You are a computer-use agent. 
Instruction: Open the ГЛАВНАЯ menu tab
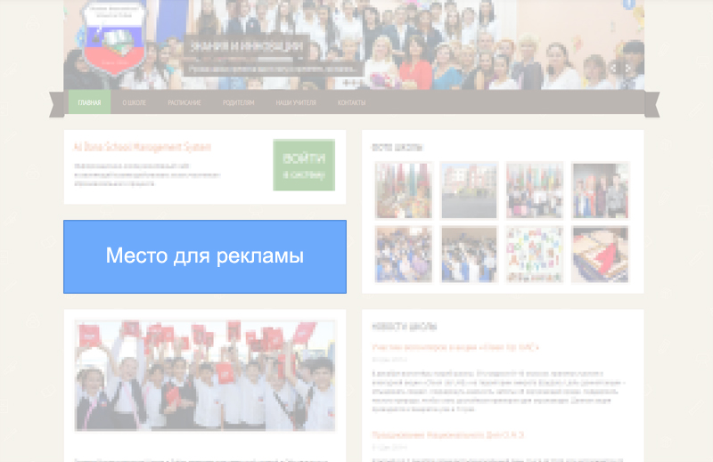point(89,102)
